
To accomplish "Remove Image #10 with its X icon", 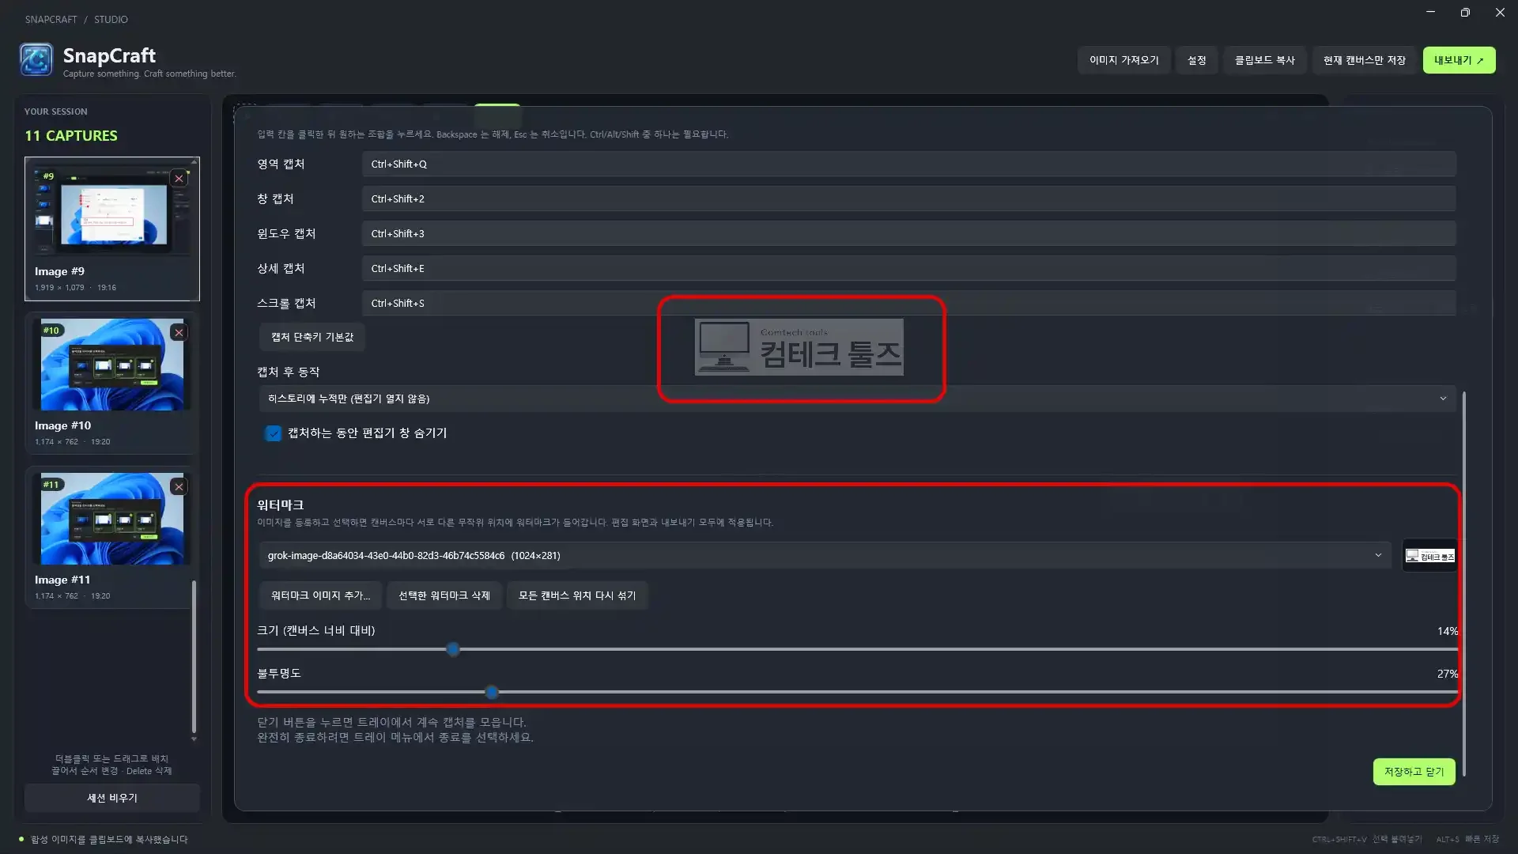I will point(179,333).
